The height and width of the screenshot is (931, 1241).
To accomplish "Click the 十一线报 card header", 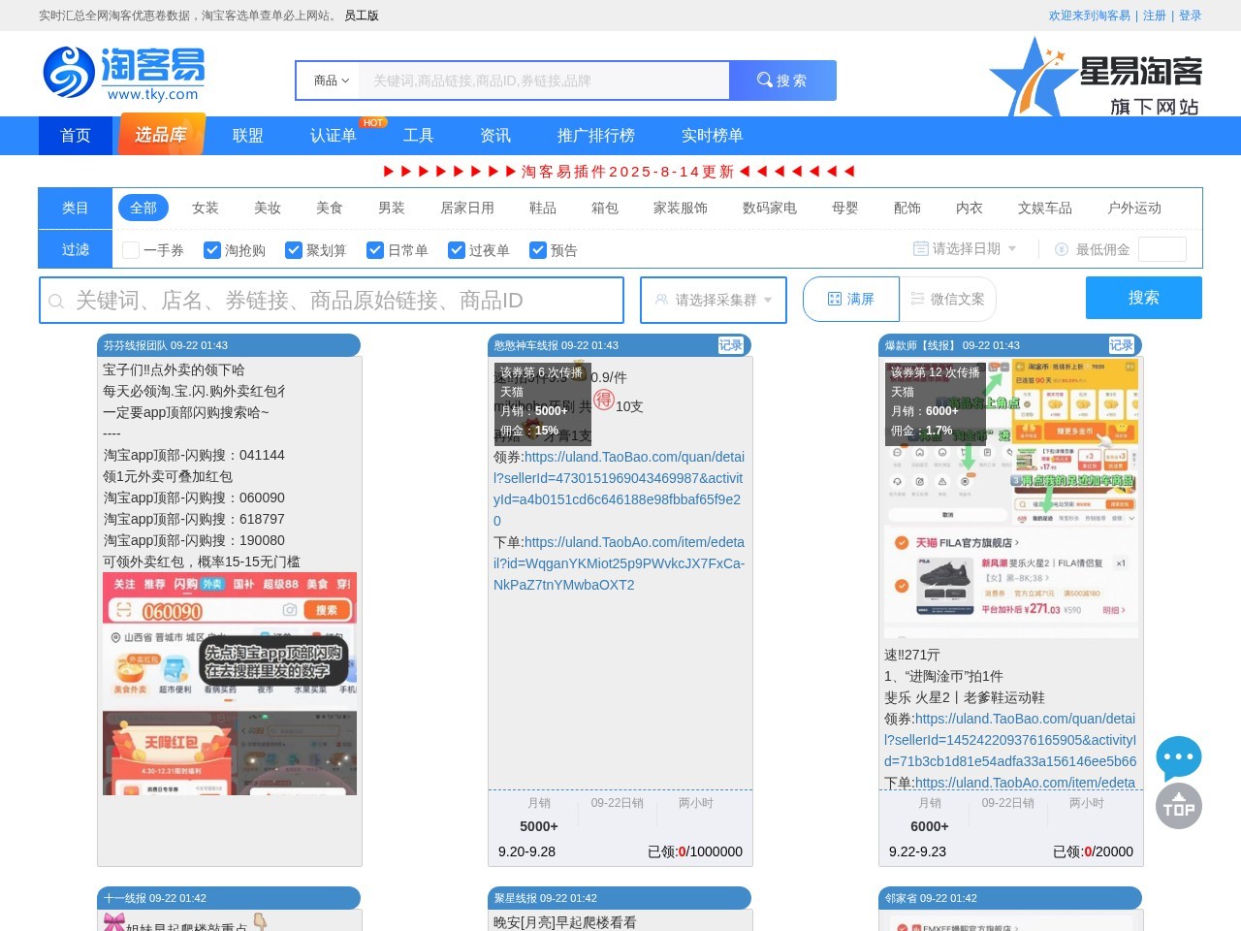I will pyautogui.click(x=229, y=898).
